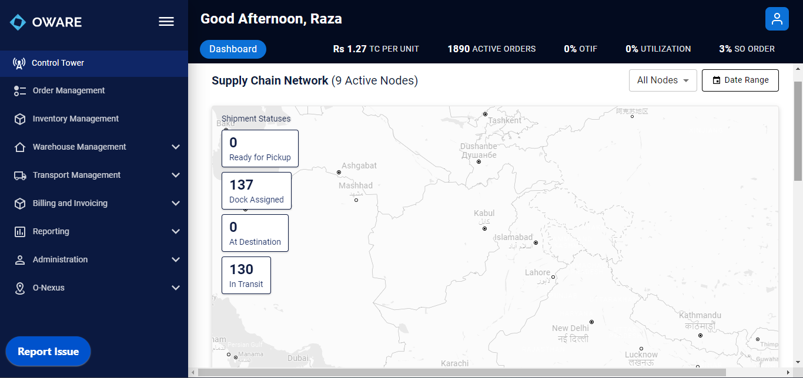
Task: Select the Dock Assigned status card
Action: [256, 191]
